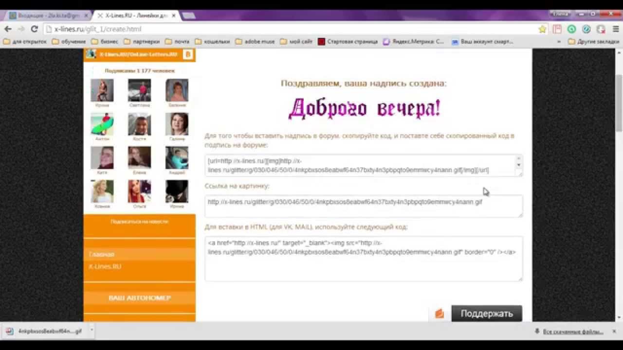Open the 'Главная' sidebar menu item
Image resolution: width=623 pixels, height=350 pixels.
(x=139, y=254)
